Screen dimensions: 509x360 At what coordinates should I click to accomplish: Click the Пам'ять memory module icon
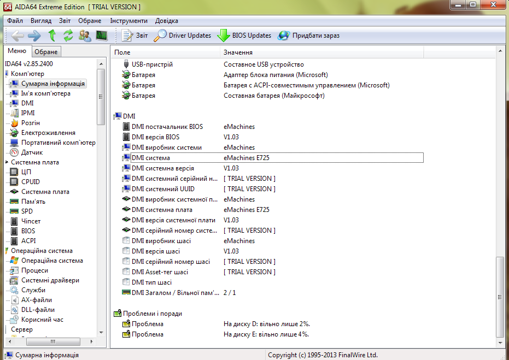tap(14, 202)
